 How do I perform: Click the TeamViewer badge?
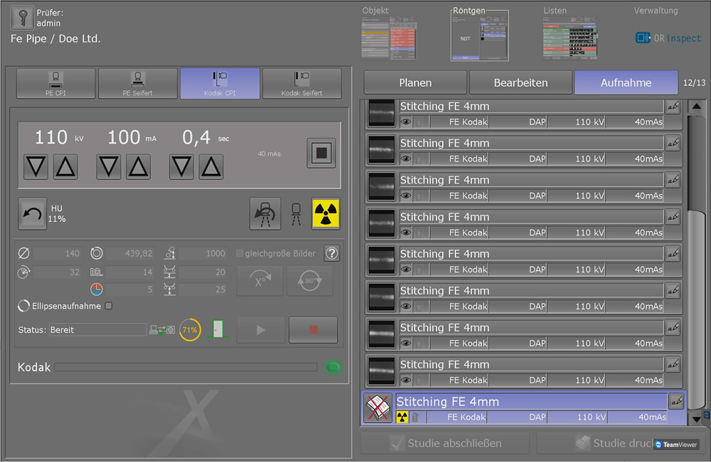point(677,444)
